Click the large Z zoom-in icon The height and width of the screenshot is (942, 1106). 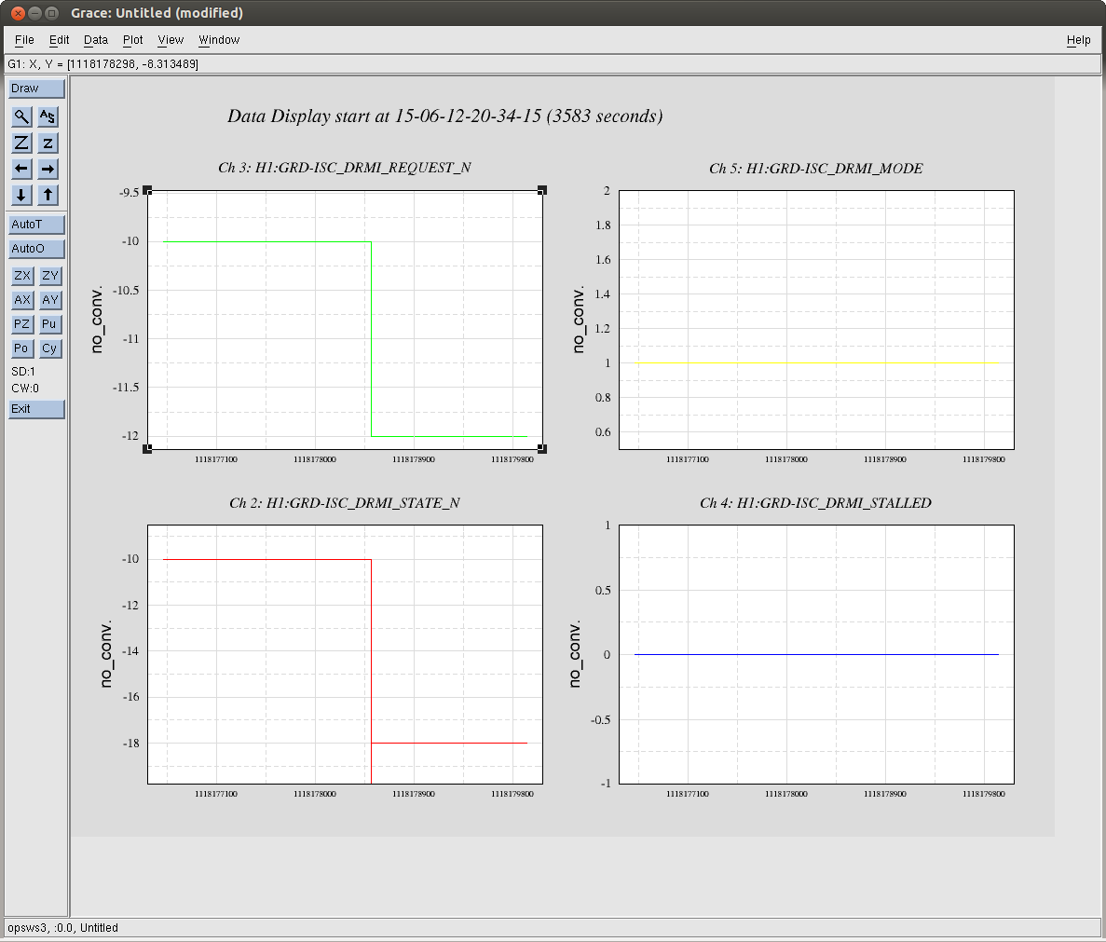click(21, 143)
